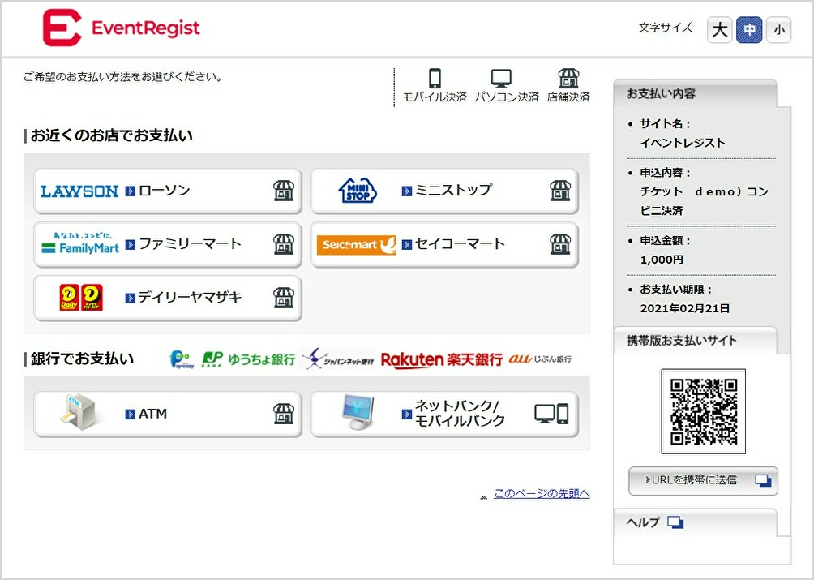Click store icon in セイコーマート row
Screen dimensions: 814x580
click(x=560, y=244)
